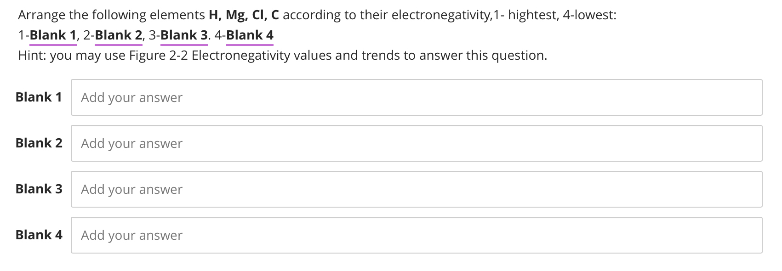Select the underlined Blank 4 text in the question
Screen dimensions: 782x271
(x=250, y=34)
